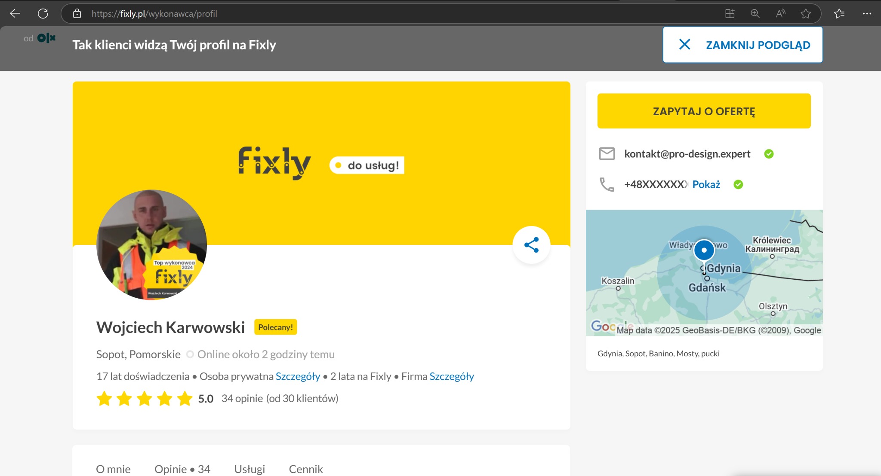Toggle the favorites star in the address bar
Viewport: 881px width, 476px height.
pos(805,13)
